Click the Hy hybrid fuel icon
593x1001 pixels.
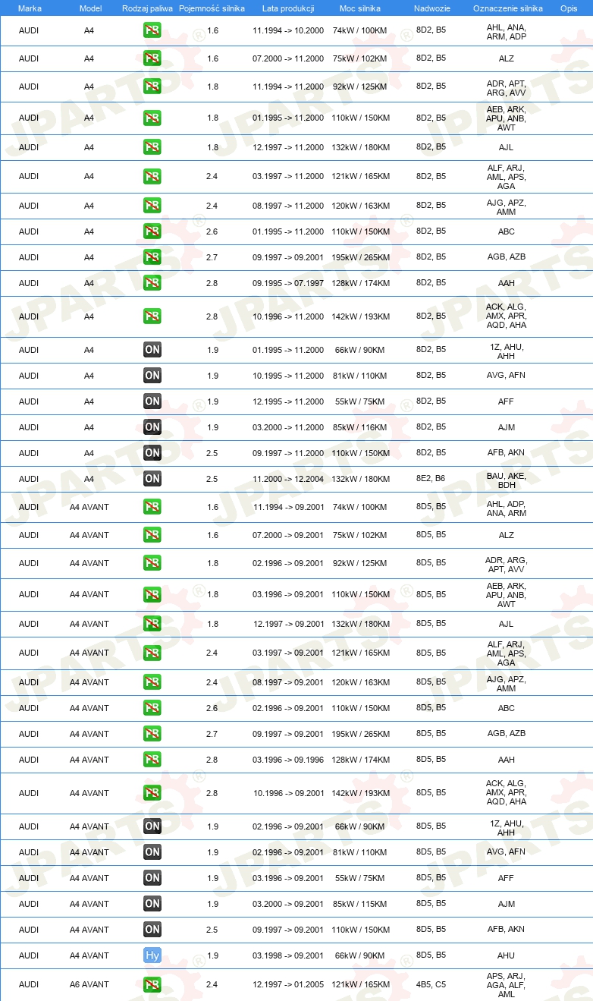point(152,955)
